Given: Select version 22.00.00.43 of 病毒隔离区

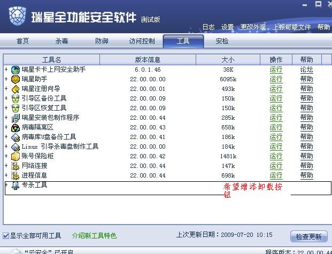Looking at the screenshot, I should click(x=148, y=127).
